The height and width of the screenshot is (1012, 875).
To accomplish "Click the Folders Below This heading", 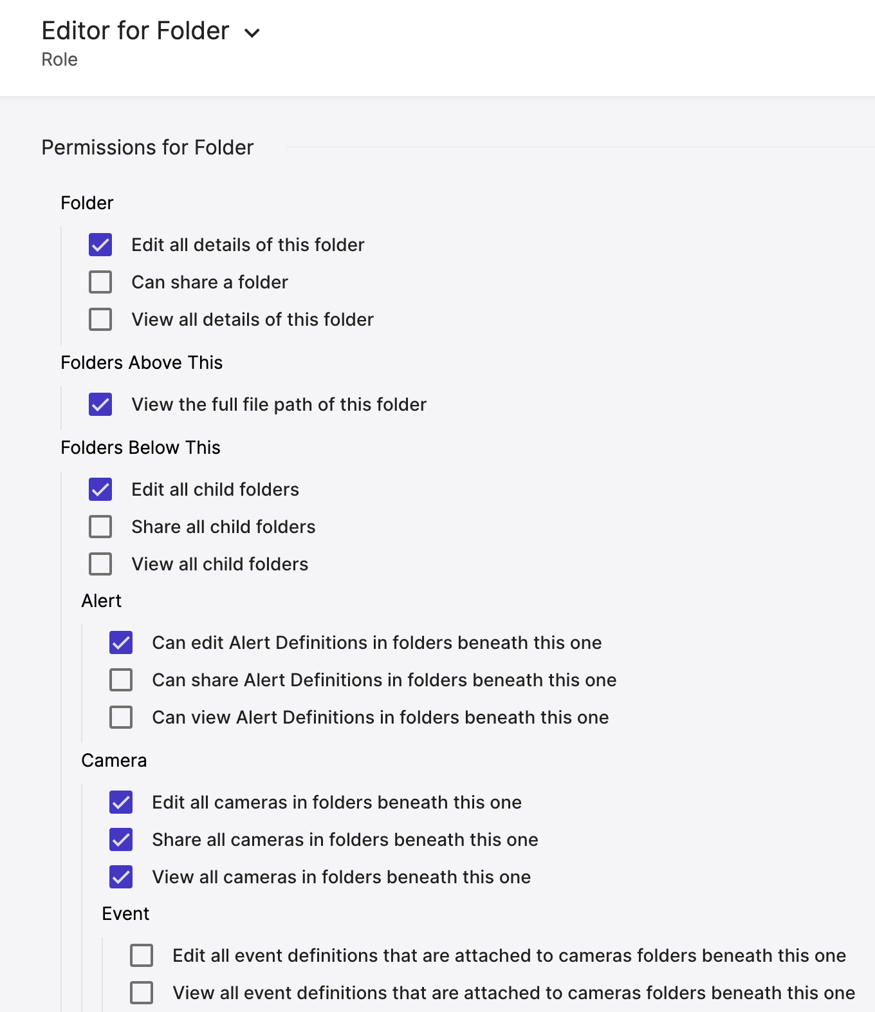I will pos(140,447).
